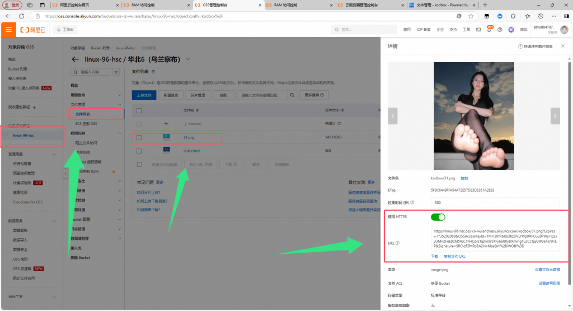The image size is (573, 311).
Task: Click the search magnifier next to prefix filter
Action: tap(293, 95)
